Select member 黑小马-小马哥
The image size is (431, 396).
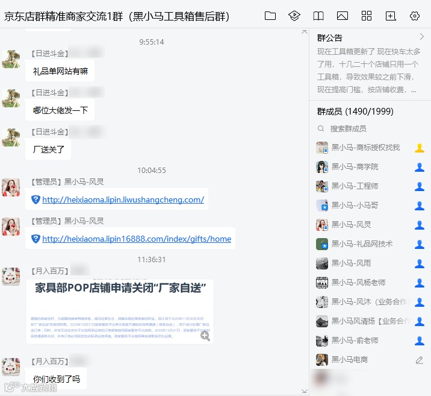click(x=370, y=206)
